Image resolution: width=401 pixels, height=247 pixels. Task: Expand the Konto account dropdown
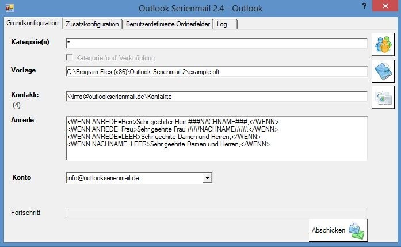tap(207, 177)
